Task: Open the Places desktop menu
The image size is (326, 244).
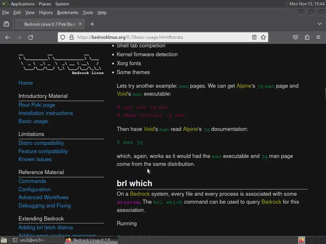Action: click(45, 4)
